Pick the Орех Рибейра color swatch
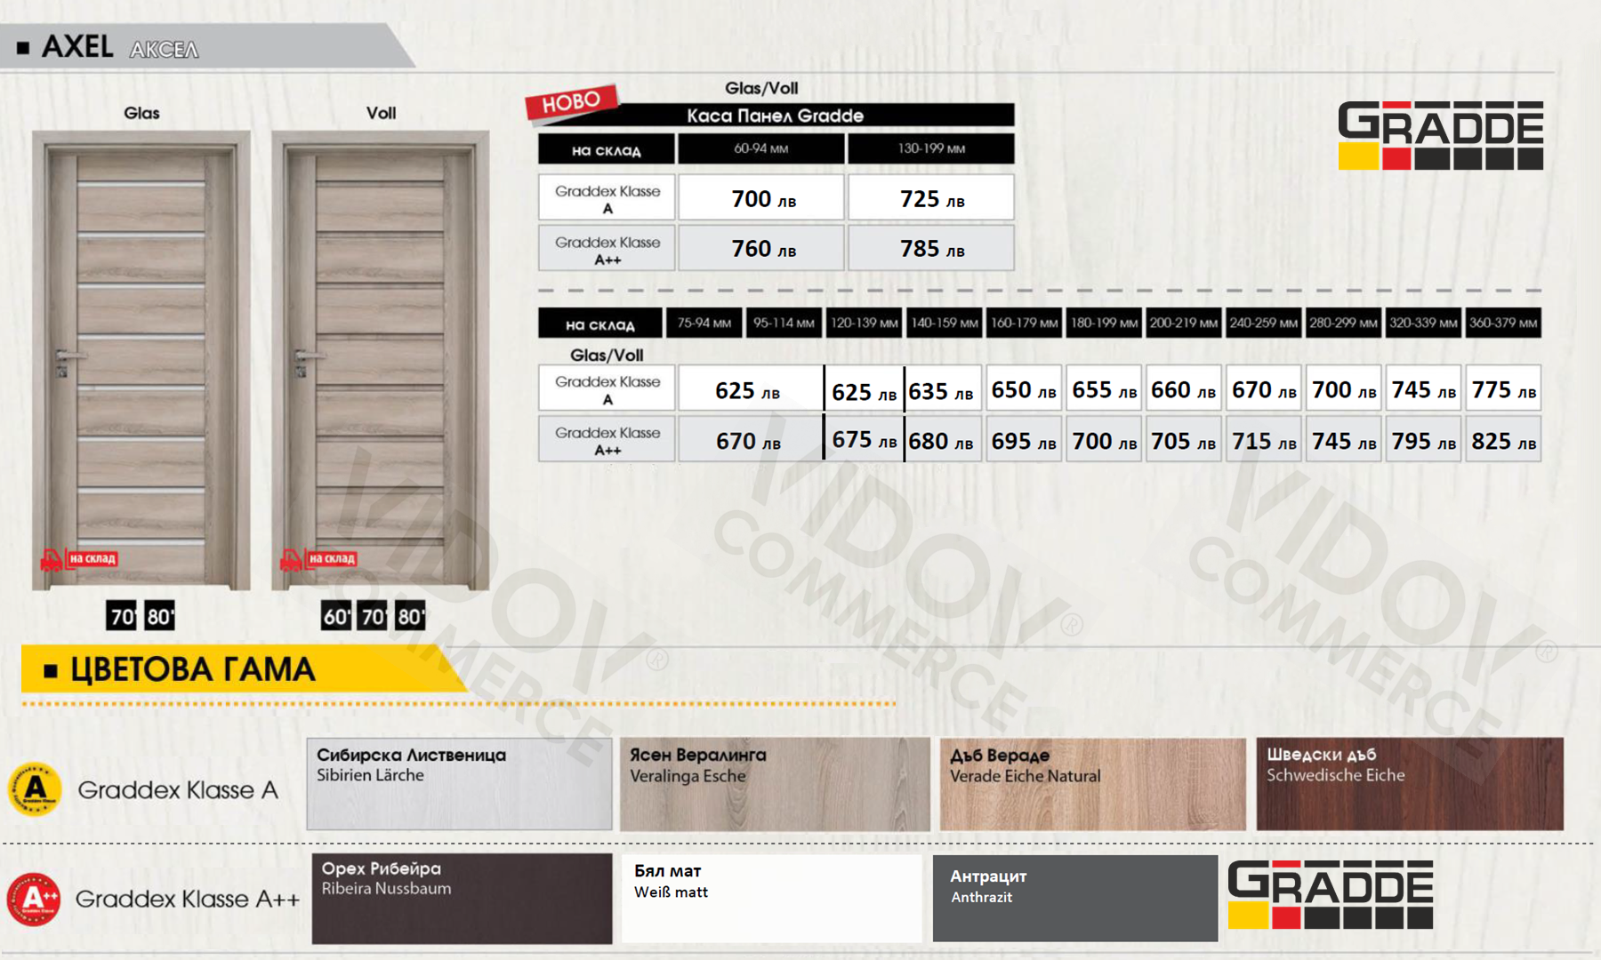This screenshot has height=960, width=1601. click(462, 899)
